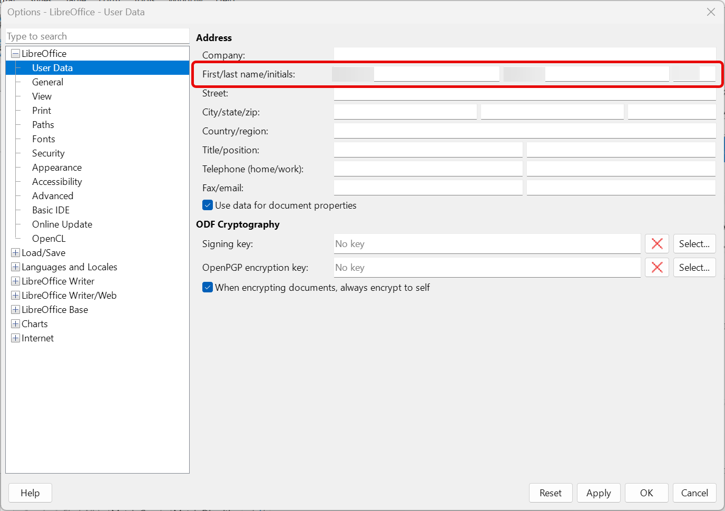725x511 pixels.
Task: Click the Position input field
Action: click(x=621, y=150)
